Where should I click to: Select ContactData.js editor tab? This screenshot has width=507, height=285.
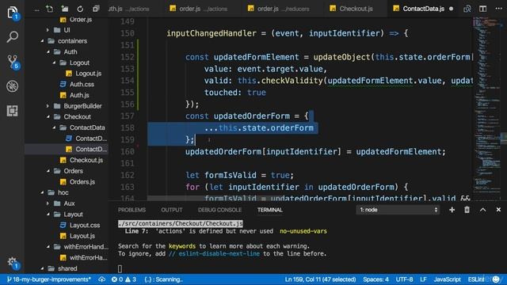424,9
